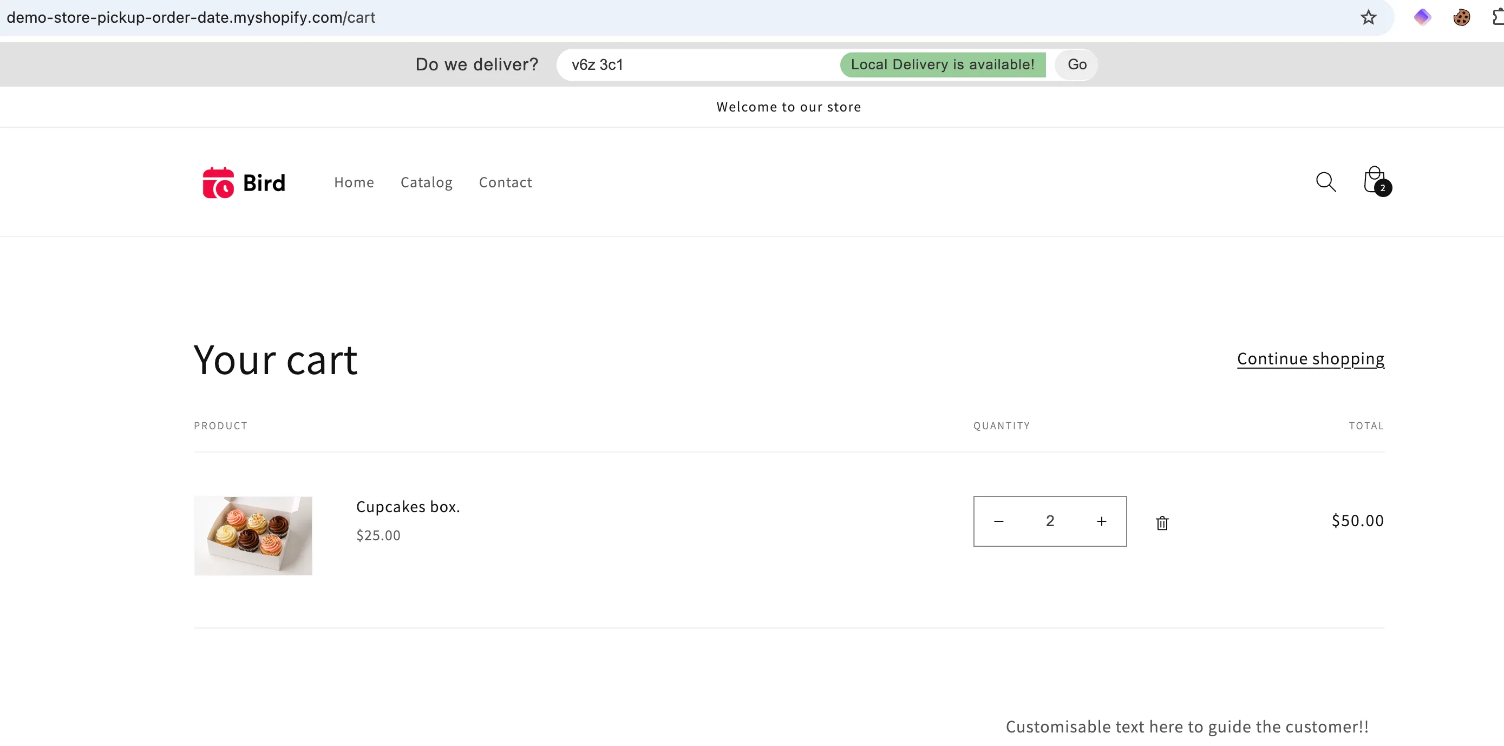This screenshot has height=746, width=1504.
Task: Decrease cupcake quantity with minus
Action: 998,521
